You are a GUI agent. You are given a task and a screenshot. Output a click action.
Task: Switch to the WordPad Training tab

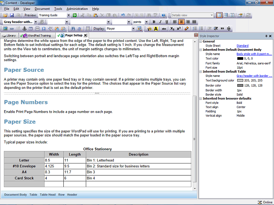click(37, 35)
